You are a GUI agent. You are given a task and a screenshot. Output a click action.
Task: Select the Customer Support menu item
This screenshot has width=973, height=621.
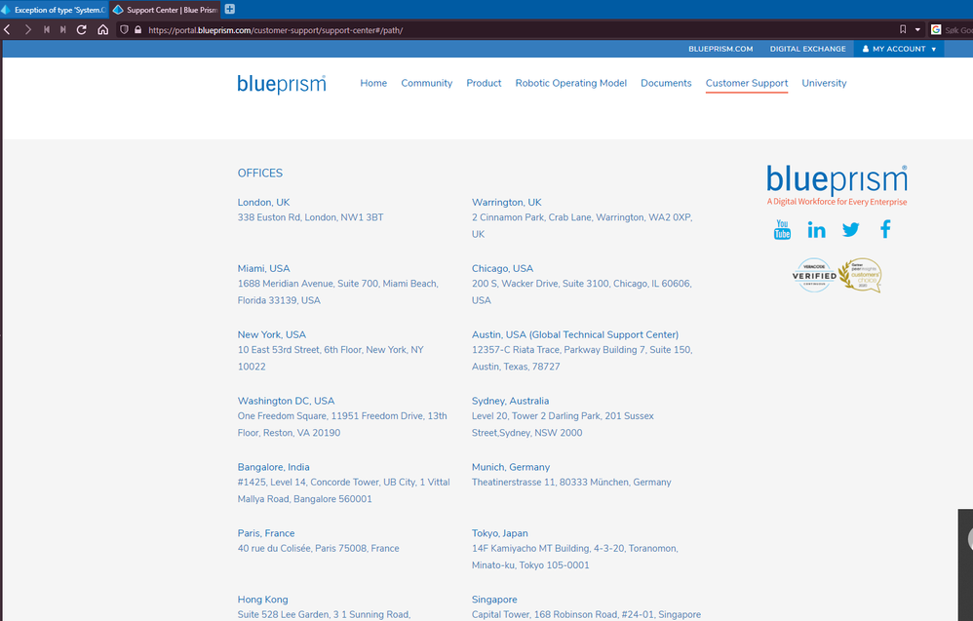coord(746,83)
